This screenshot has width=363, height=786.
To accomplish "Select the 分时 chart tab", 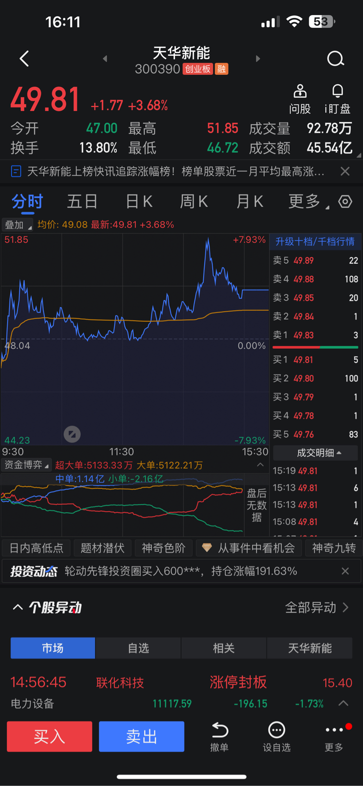I will [x=27, y=201].
